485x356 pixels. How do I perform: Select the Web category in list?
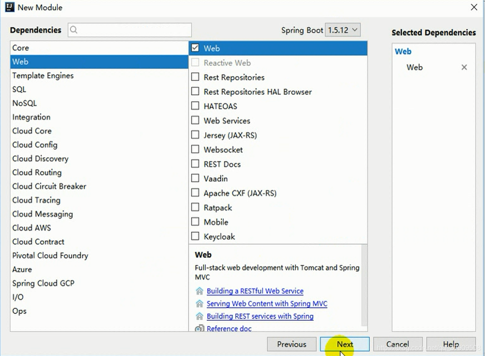99,62
